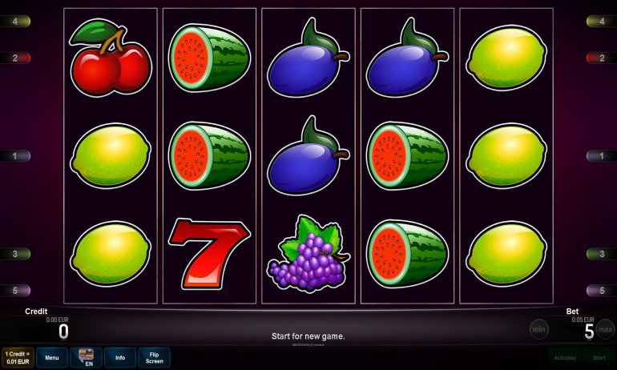The image size is (617, 370).
Task: Click the top plum in third reel
Action: tap(308, 58)
